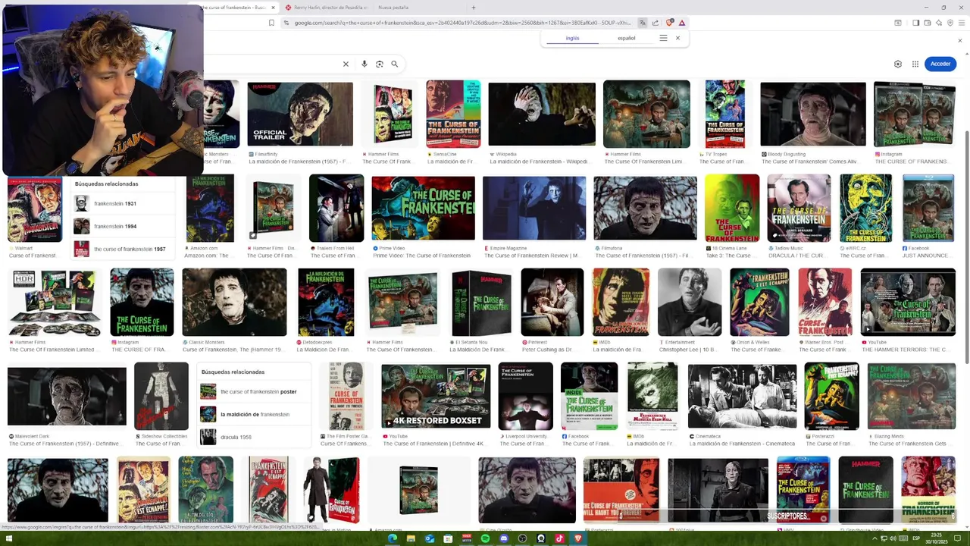Click the share icon in the address bar
Image resolution: width=970 pixels, height=546 pixels.
[x=656, y=23]
